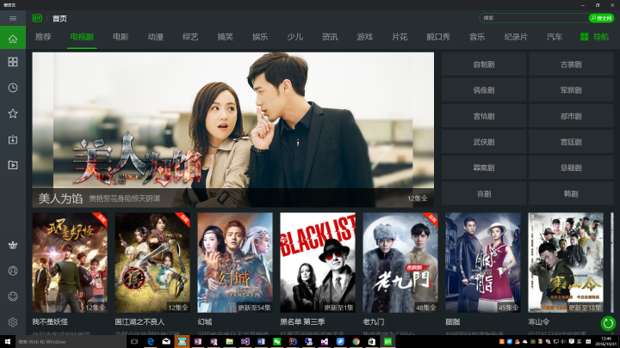620x348 pixels.
Task: Open 画江湖之不良人 poster thumbnail
Action: 152,263
